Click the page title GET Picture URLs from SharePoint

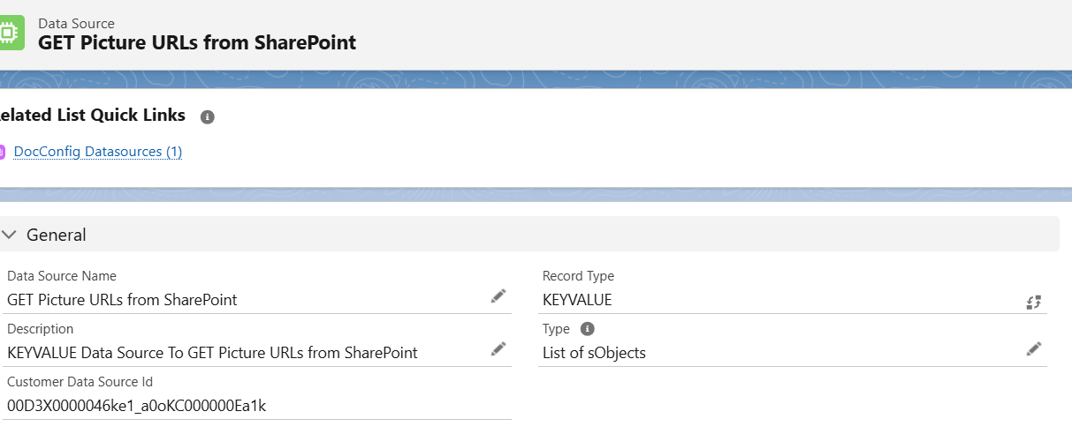pyautogui.click(x=197, y=41)
